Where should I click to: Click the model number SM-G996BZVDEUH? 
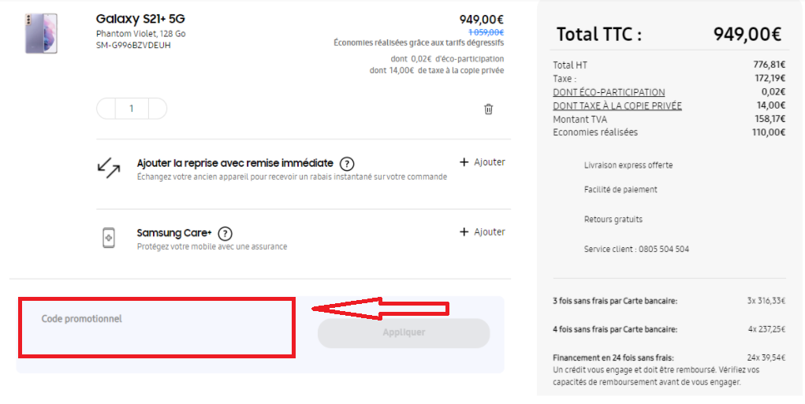tap(133, 45)
